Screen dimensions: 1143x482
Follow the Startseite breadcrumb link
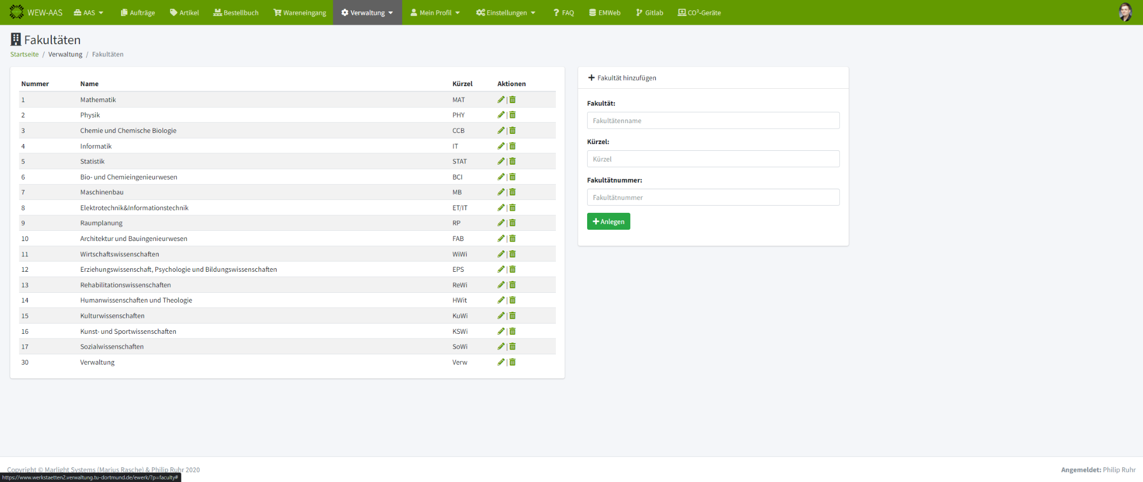24,54
